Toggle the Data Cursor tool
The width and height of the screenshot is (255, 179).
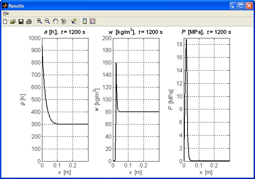click(74, 21)
